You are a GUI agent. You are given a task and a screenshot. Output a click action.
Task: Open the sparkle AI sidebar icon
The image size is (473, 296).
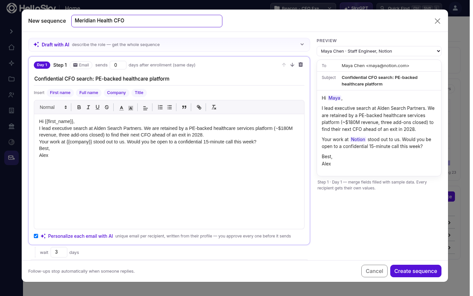tap(11, 63)
